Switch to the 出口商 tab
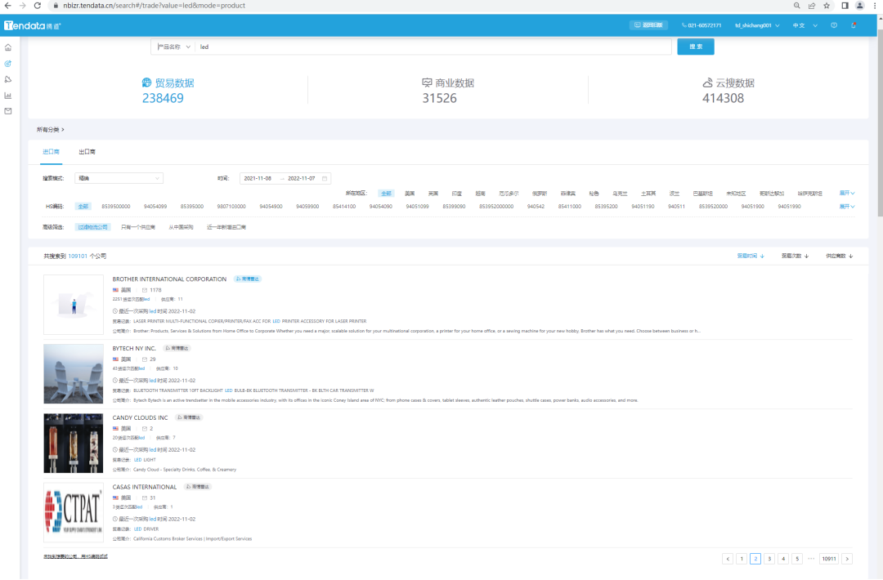 87,152
